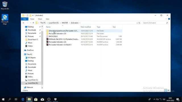Open the Windows Start menu
This screenshot has height=102, width=182.
tap(3, 99)
